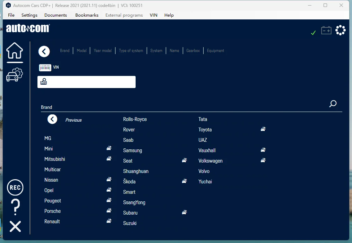Select the Equipment breadcrumb step
352x243 pixels.
[215, 51]
